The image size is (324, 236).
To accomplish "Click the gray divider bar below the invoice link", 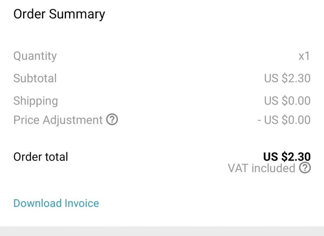I will (x=162, y=231).
